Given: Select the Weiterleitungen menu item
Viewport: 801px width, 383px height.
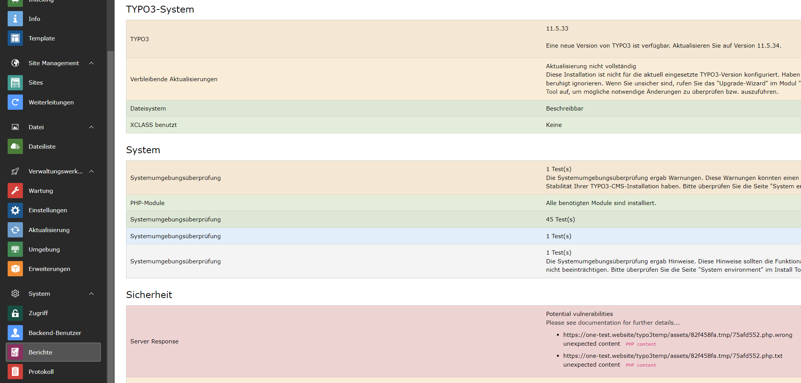Looking at the screenshot, I should 53,102.
